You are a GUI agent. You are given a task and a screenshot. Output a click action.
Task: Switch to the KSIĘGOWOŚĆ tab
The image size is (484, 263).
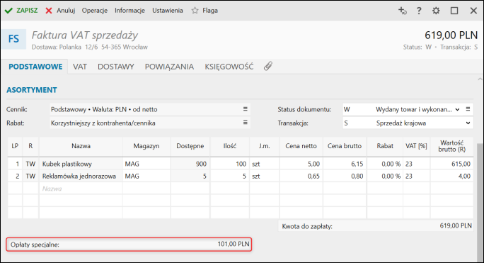[229, 67]
